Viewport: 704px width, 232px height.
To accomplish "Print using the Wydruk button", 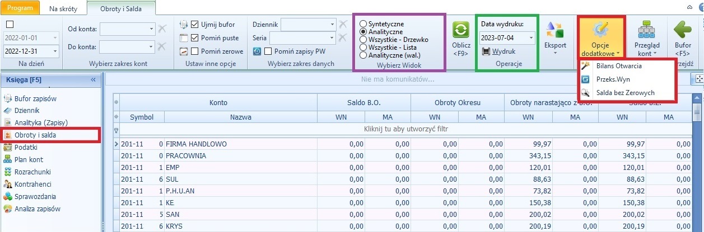I will [498, 51].
